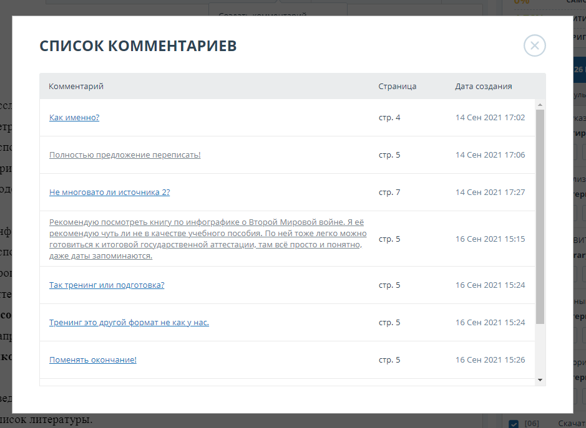Click the comments list scrollbar thumb
Image resolution: width=586 pixels, height=428 pixels.
[540, 215]
